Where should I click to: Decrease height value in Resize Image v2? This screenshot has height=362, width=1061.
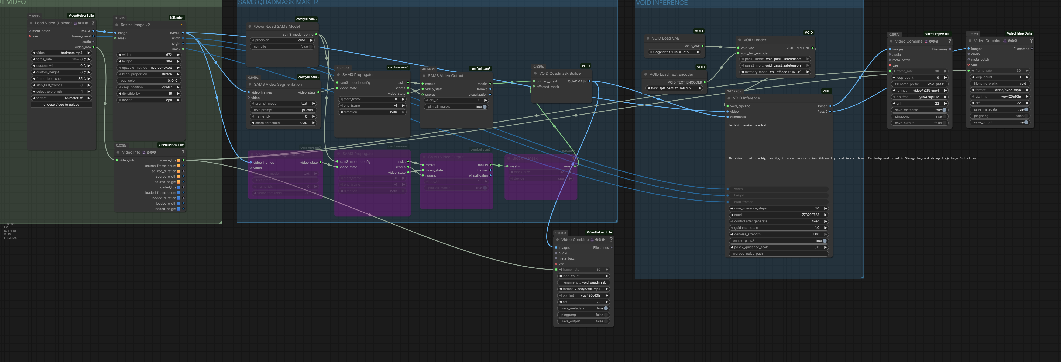click(120, 61)
